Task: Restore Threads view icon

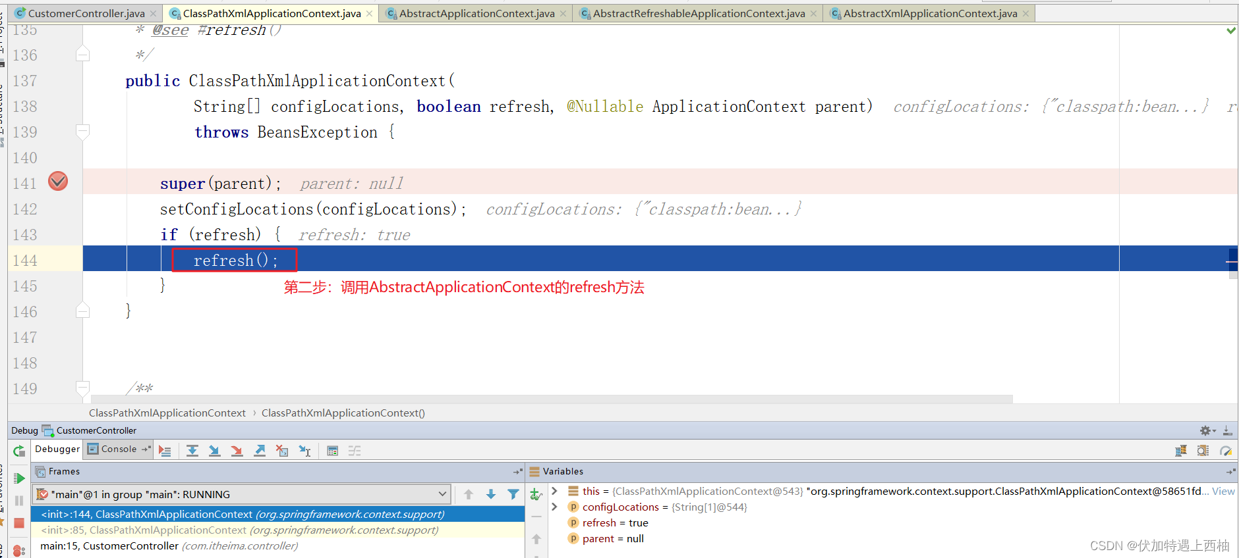Action: tap(1181, 451)
